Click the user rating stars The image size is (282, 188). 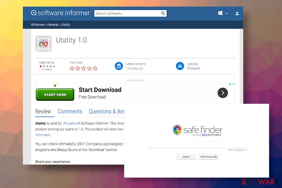click(47, 66)
